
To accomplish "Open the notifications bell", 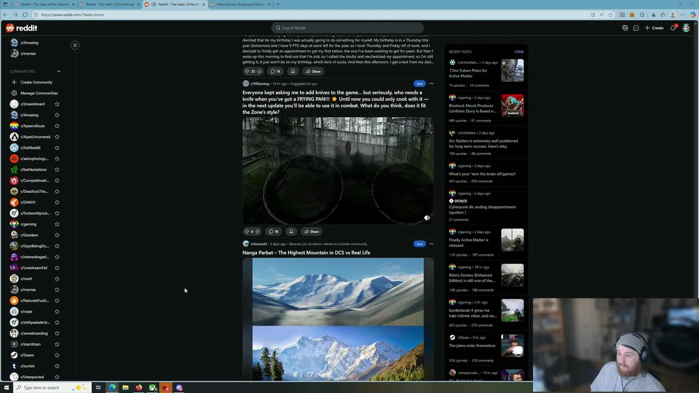I will pos(673,28).
